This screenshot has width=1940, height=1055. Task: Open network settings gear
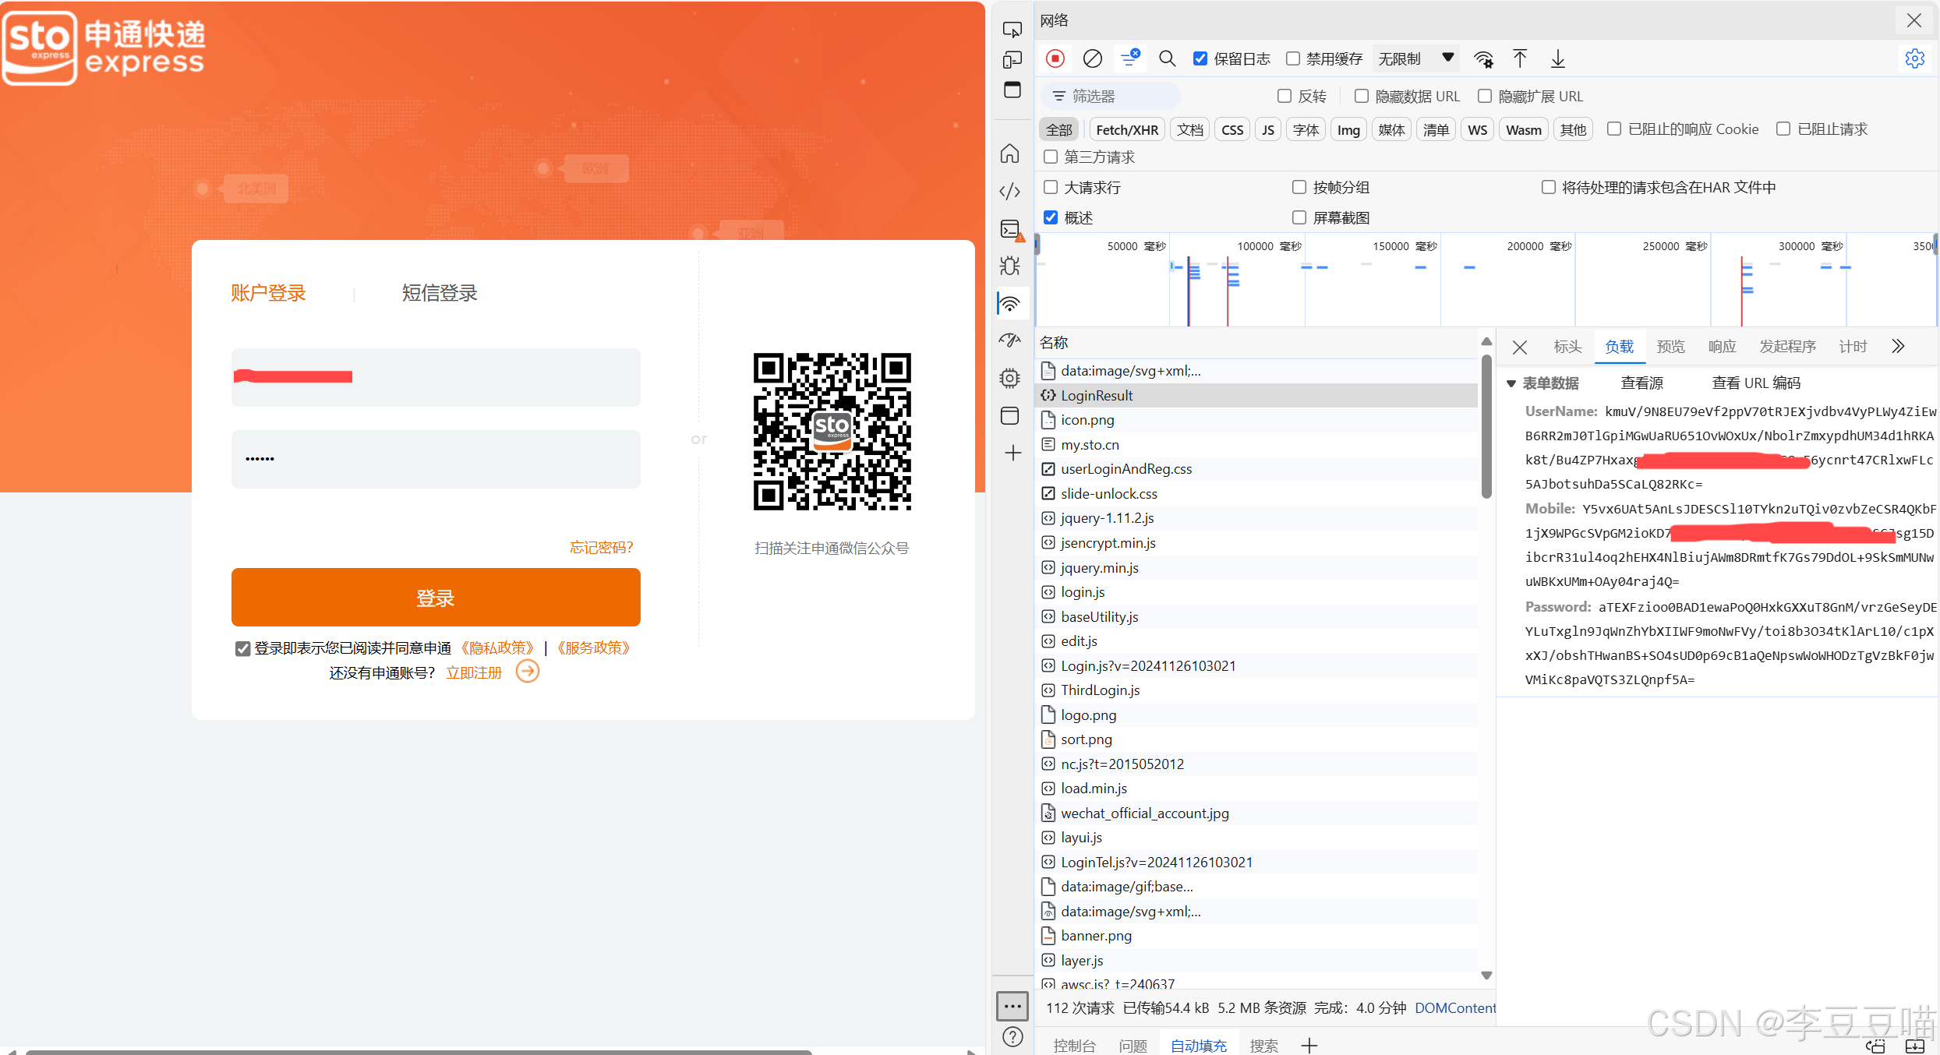(1914, 58)
